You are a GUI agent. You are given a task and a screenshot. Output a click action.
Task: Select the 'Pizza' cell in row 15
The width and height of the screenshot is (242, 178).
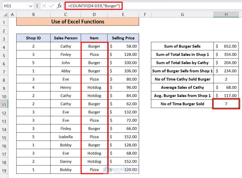94,137
